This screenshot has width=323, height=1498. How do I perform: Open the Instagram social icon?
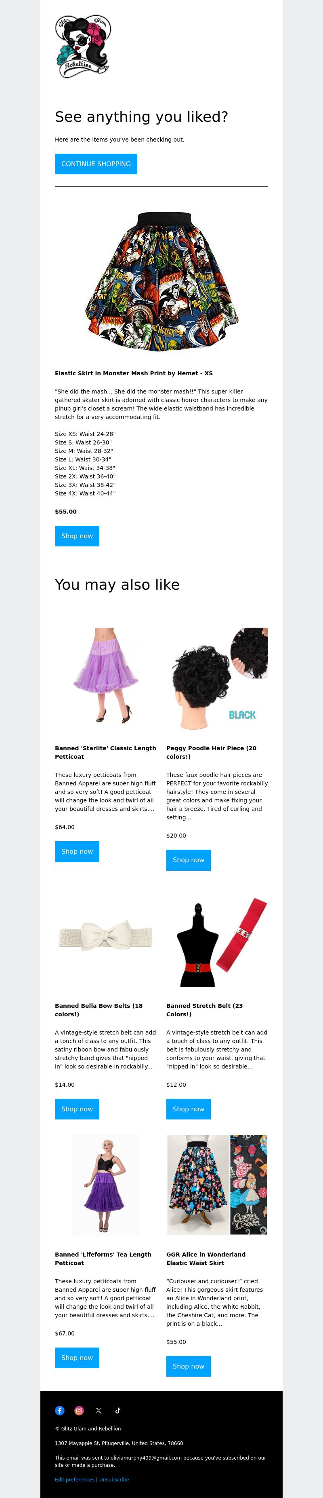(x=79, y=1410)
